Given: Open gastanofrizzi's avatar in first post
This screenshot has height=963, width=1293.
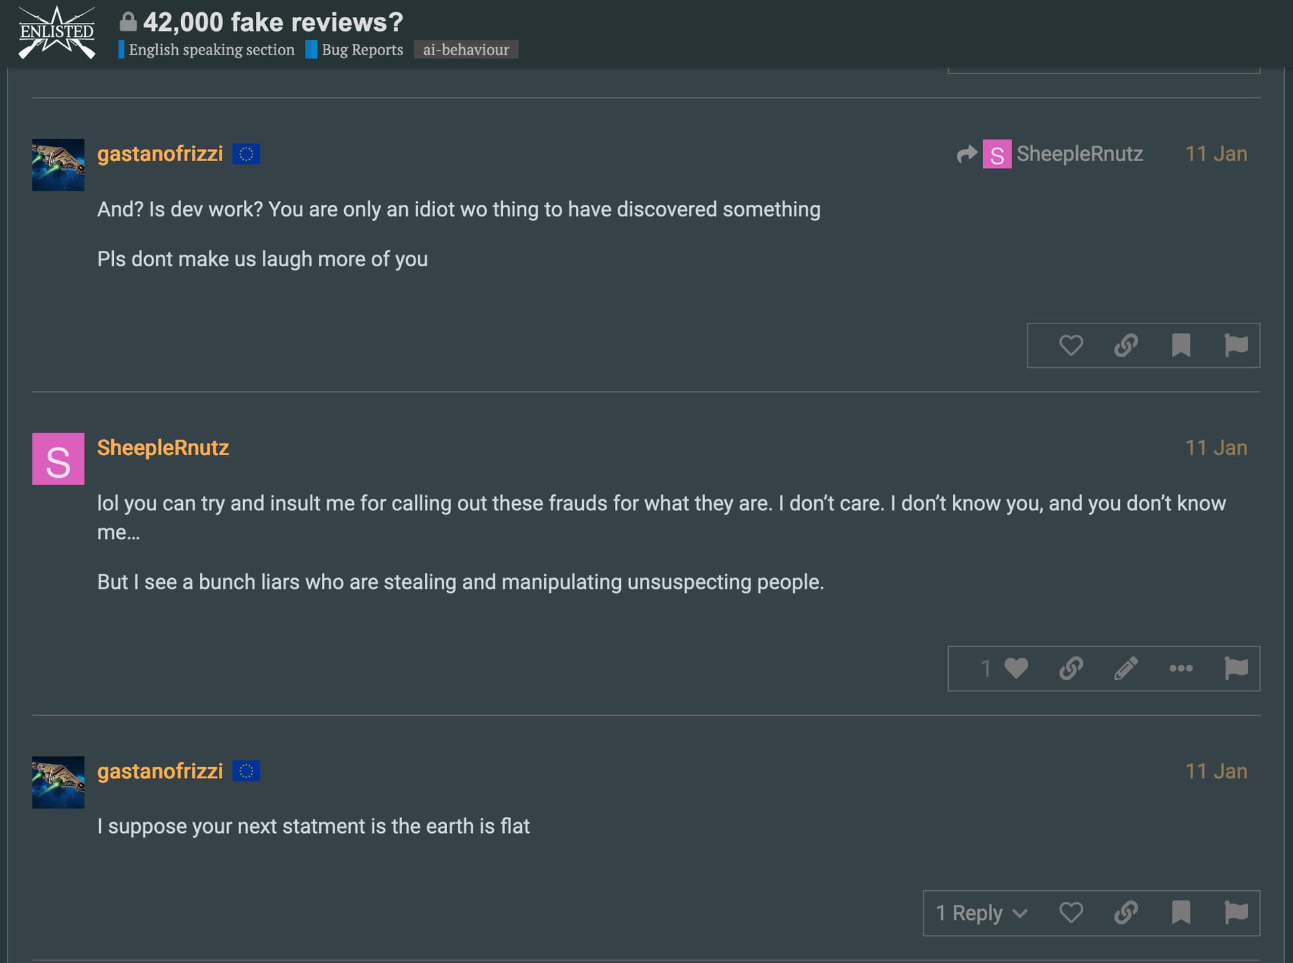Looking at the screenshot, I should 59,165.
